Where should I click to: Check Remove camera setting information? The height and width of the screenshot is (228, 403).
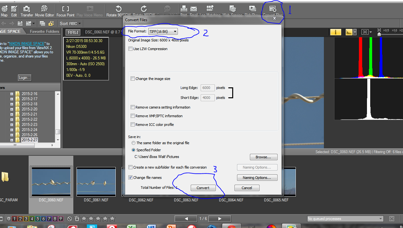click(133, 107)
